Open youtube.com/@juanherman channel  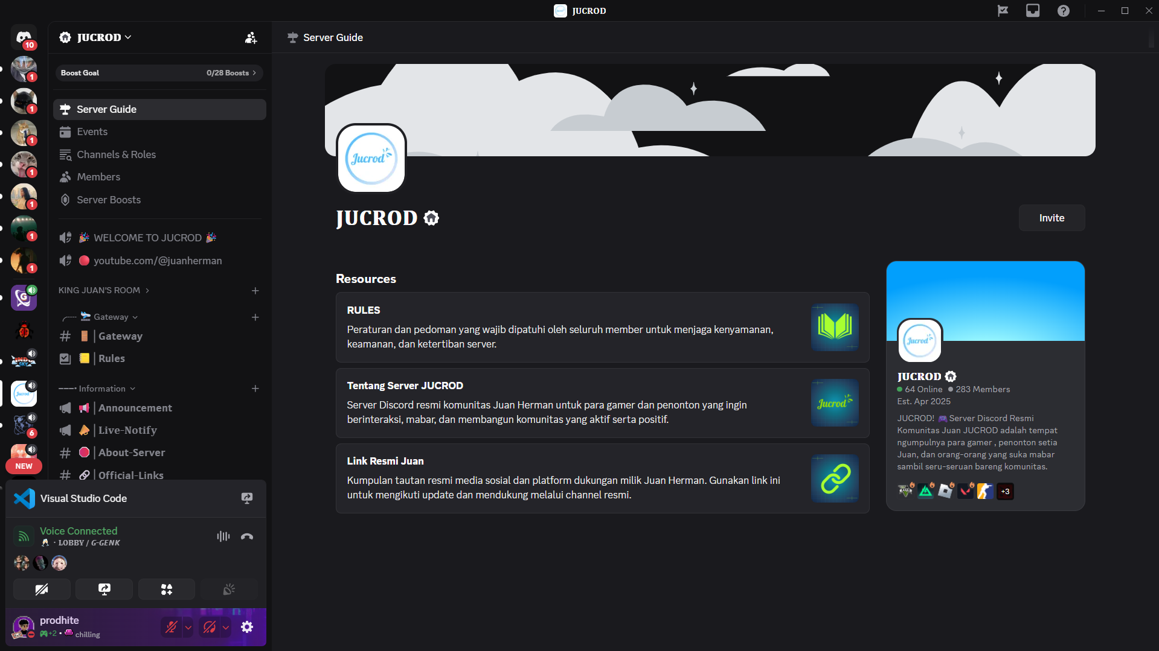tap(159, 261)
